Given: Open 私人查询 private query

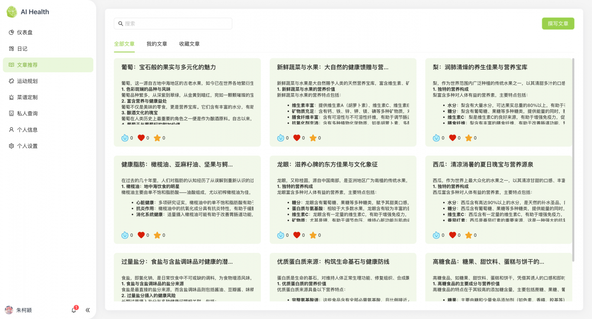Looking at the screenshot, I should click(48, 114).
